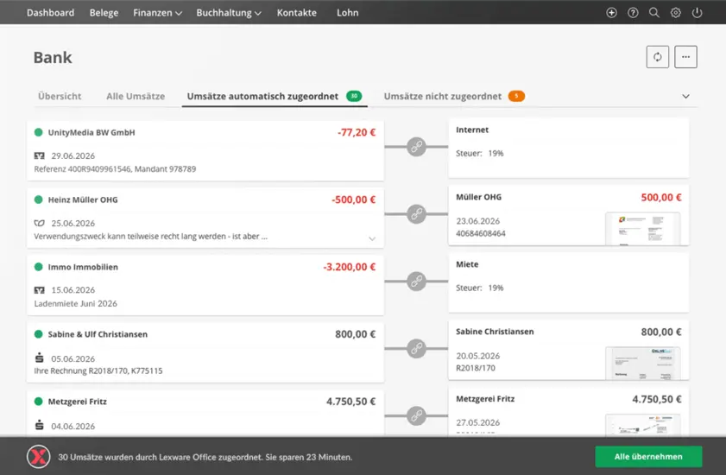This screenshot has height=475, width=726.
Task: Open the three-dot more options button
Action: tap(685, 57)
